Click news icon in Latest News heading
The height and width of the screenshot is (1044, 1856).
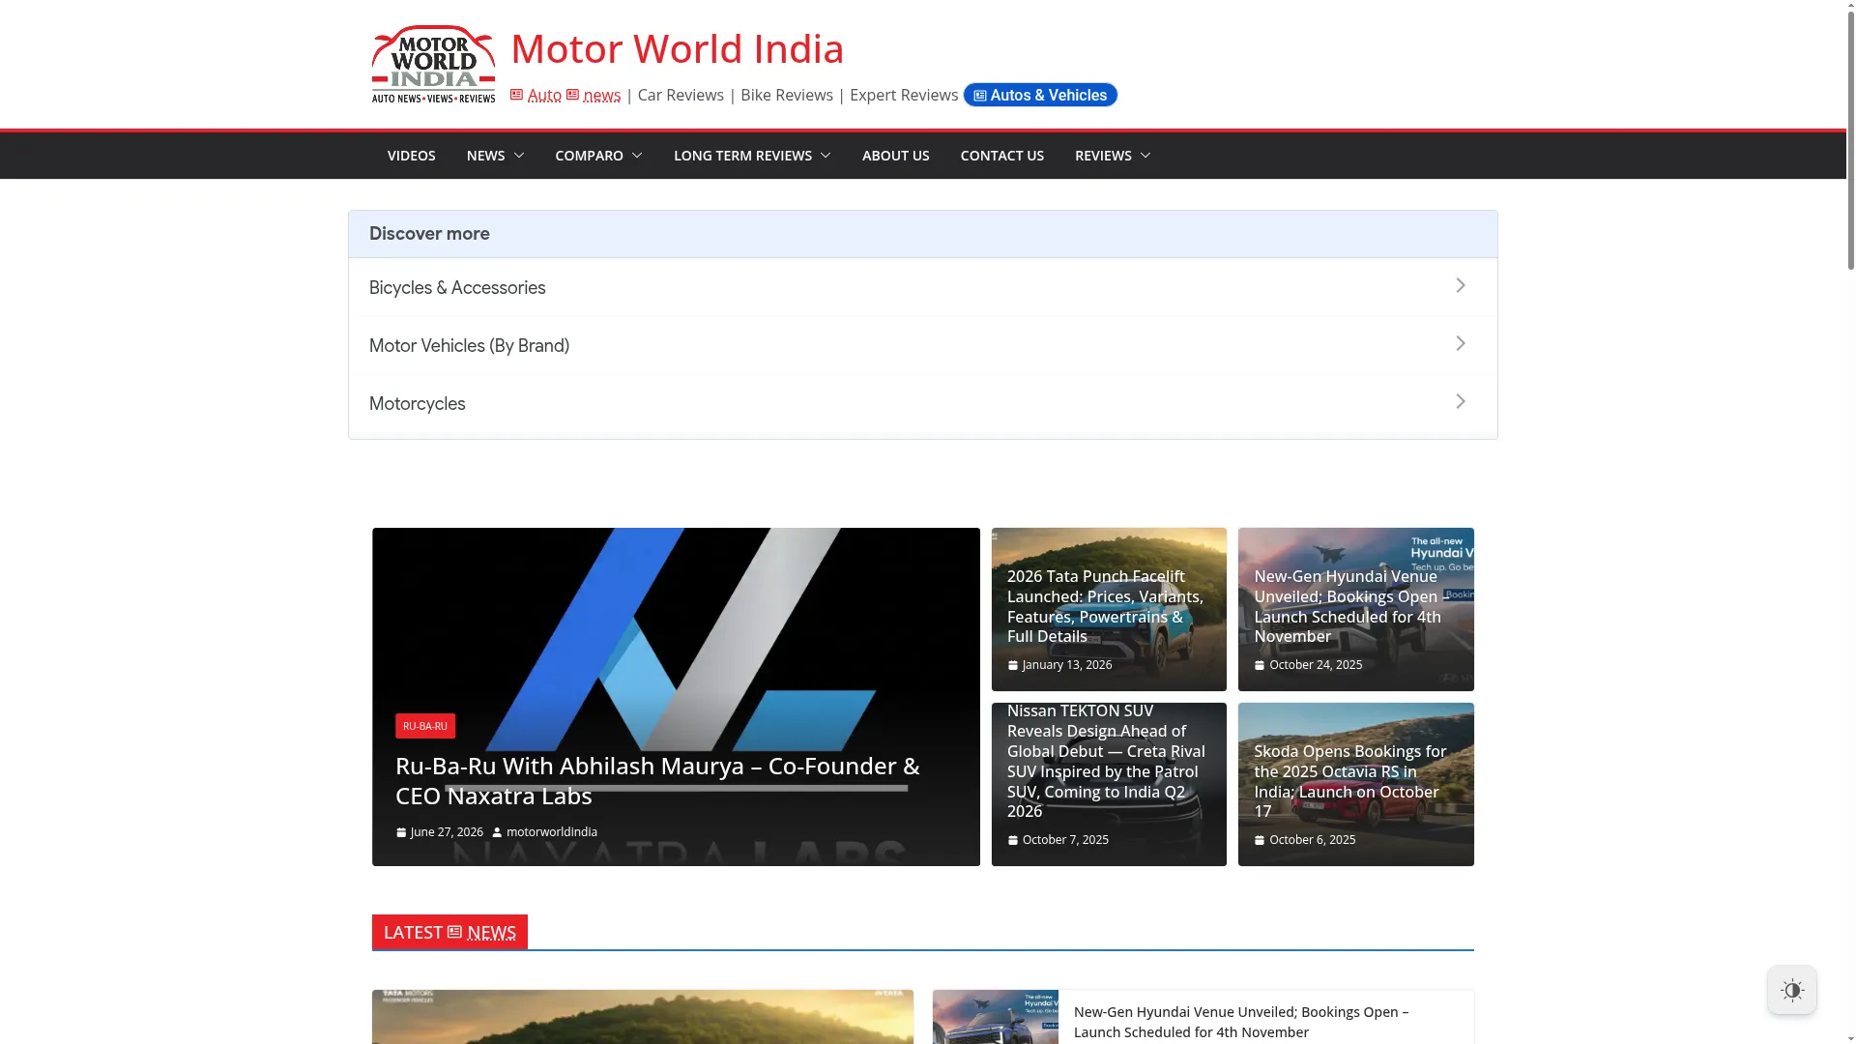(x=454, y=932)
